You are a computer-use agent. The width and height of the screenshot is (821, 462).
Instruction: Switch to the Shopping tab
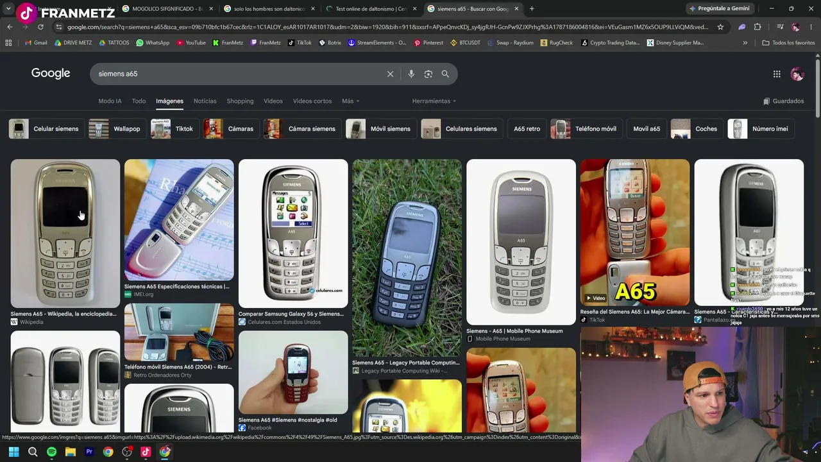pyautogui.click(x=240, y=101)
